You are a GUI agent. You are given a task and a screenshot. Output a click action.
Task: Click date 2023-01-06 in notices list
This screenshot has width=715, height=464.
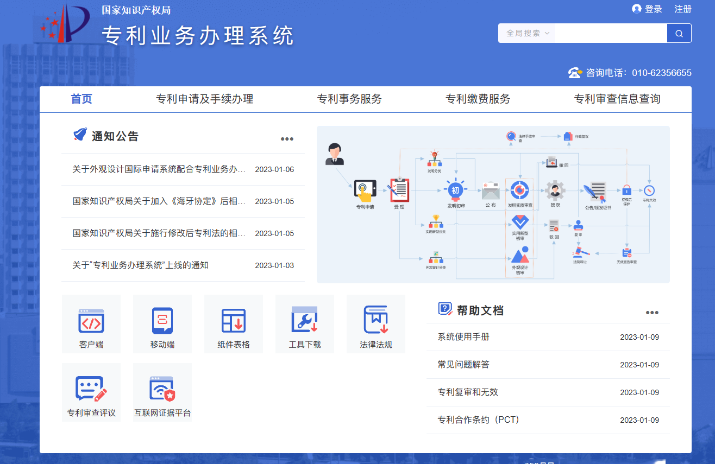(x=274, y=169)
